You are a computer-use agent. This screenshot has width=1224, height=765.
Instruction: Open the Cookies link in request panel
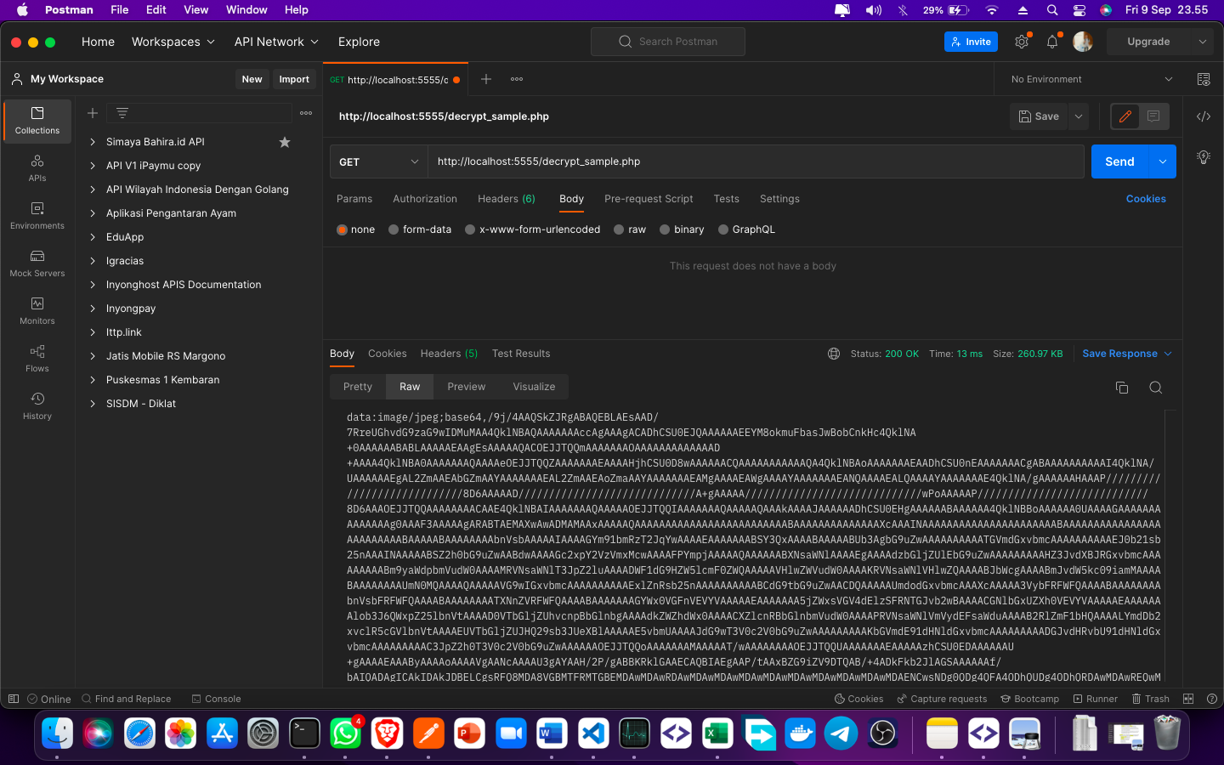click(1146, 199)
